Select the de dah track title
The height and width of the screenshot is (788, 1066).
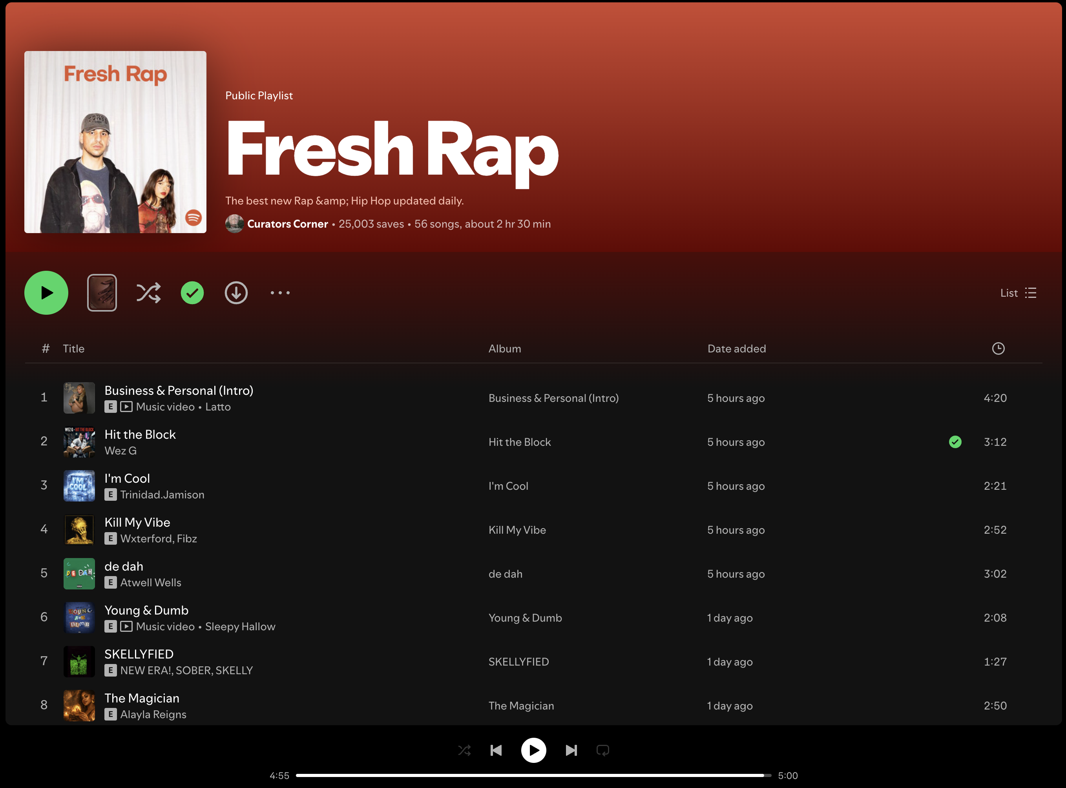[124, 566]
